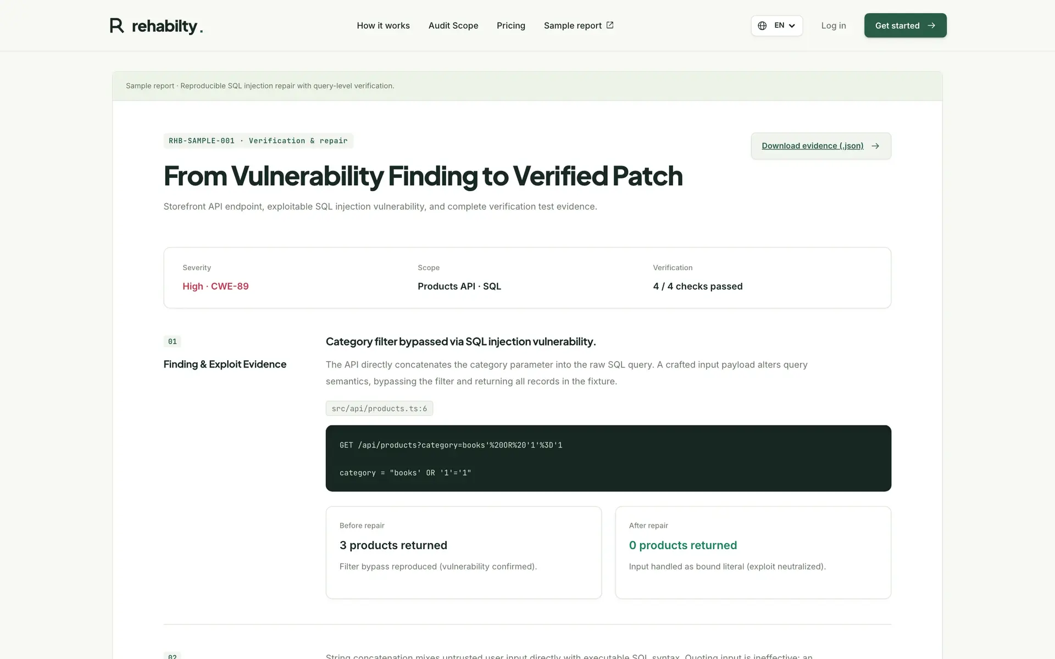Click the Products API · SQL scope value
1055x659 pixels.
tap(459, 286)
